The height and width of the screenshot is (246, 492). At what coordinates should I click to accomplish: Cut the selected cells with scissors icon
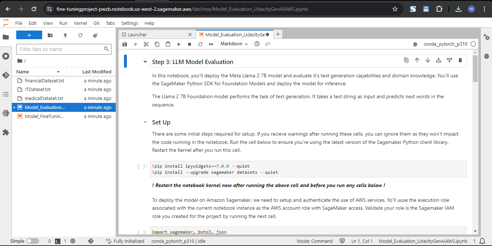point(146,44)
